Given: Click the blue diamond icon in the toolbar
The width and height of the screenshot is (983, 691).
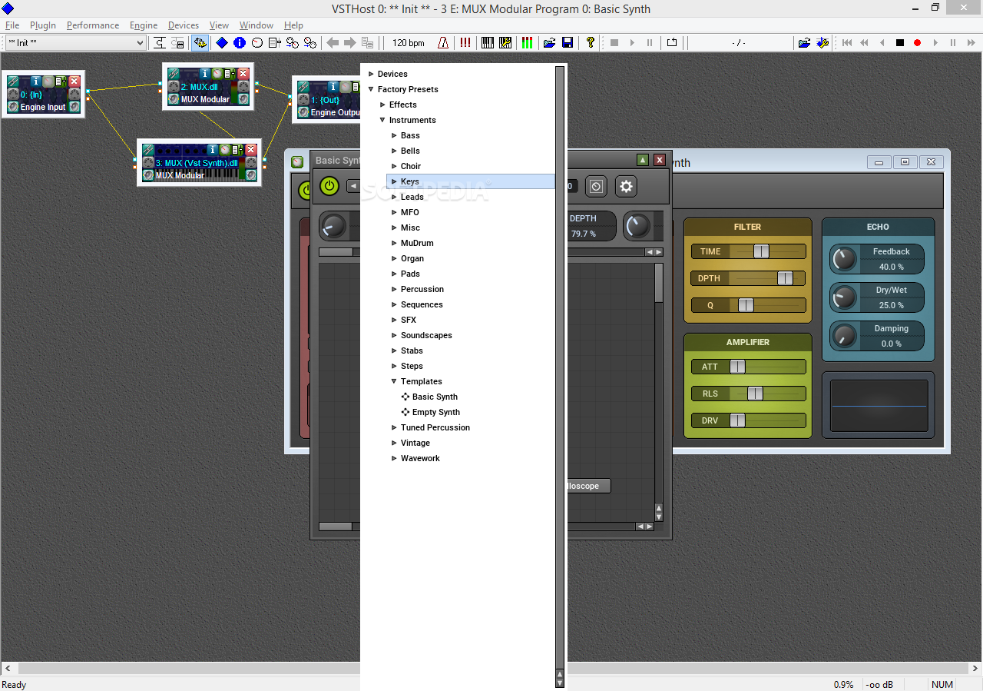Looking at the screenshot, I should point(222,43).
